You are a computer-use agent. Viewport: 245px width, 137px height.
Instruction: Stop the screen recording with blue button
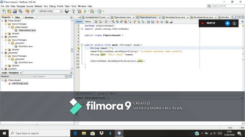[x=227, y=23]
